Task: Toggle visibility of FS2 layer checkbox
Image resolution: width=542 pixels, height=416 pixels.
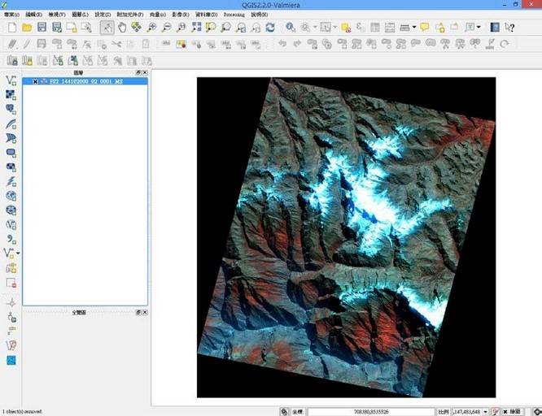Action: coord(35,81)
